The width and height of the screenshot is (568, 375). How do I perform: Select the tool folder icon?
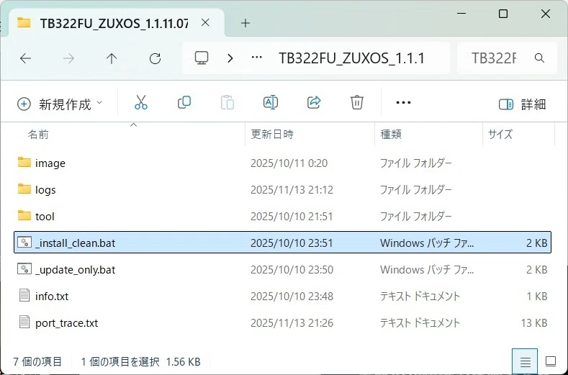pyautogui.click(x=24, y=216)
